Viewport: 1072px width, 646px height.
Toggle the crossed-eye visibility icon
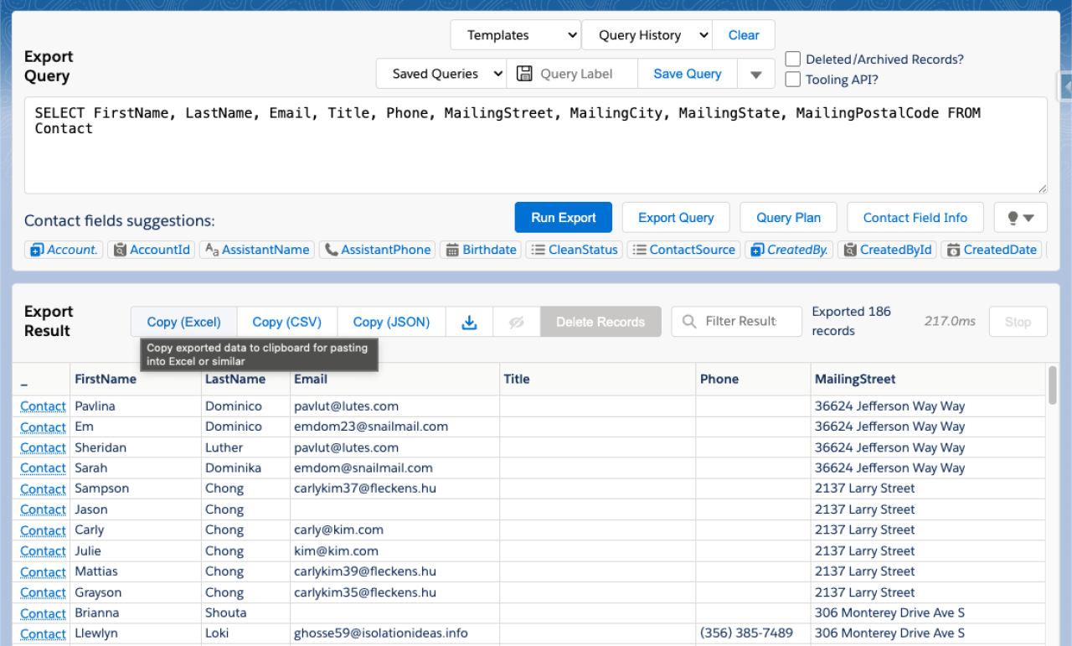(x=516, y=321)
